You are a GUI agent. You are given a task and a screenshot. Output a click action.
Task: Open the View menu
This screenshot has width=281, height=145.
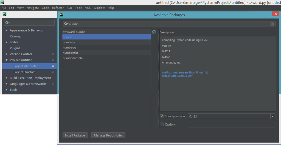coord(20,8)
